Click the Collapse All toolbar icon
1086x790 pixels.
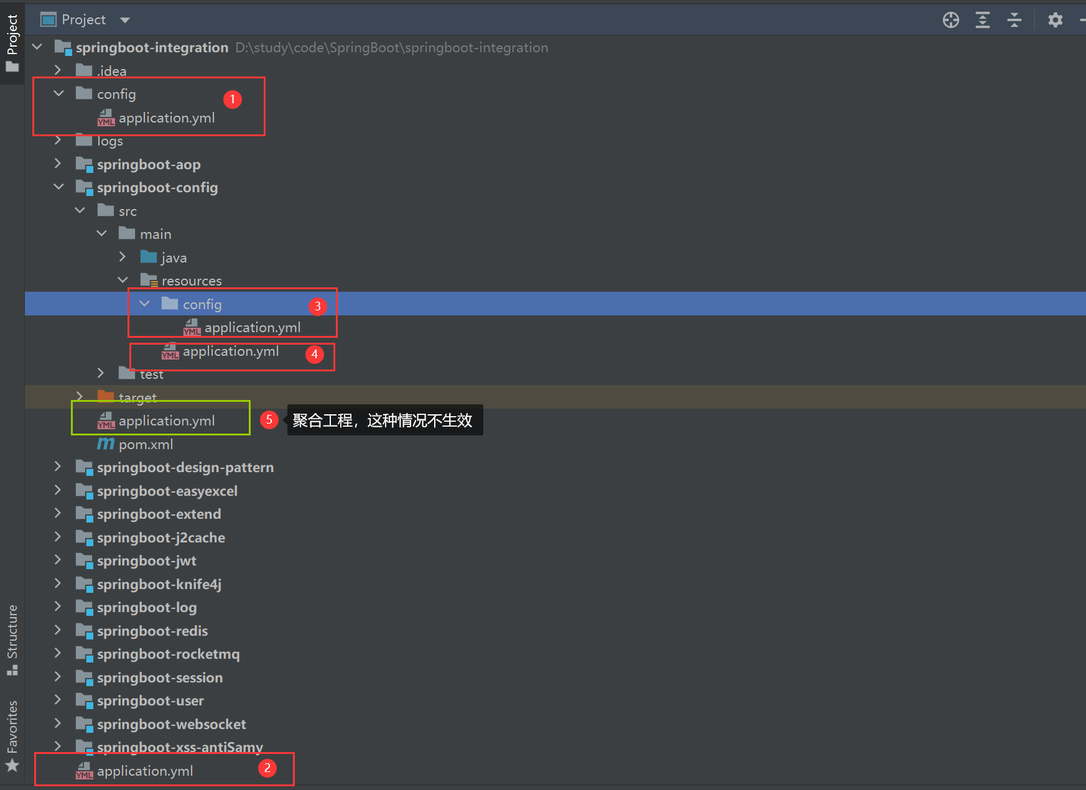coord(1014,20)
